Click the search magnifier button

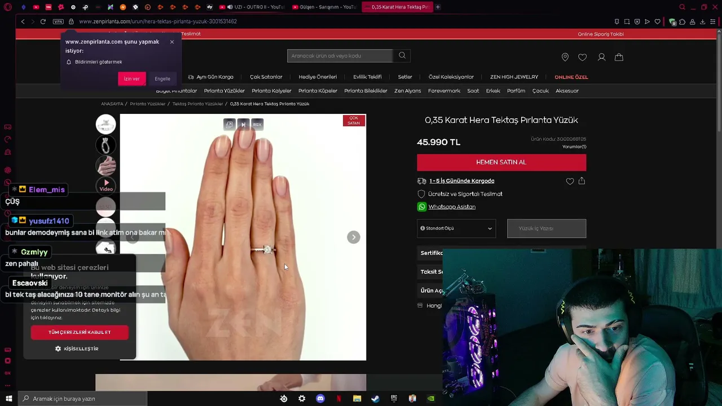click(x=402, y=55)
